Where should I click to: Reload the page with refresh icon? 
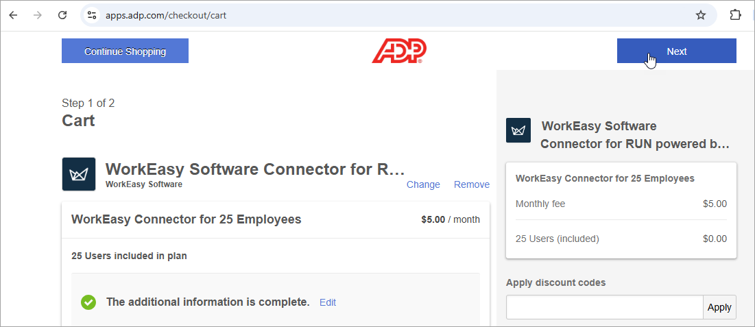[x=62, y=15]
